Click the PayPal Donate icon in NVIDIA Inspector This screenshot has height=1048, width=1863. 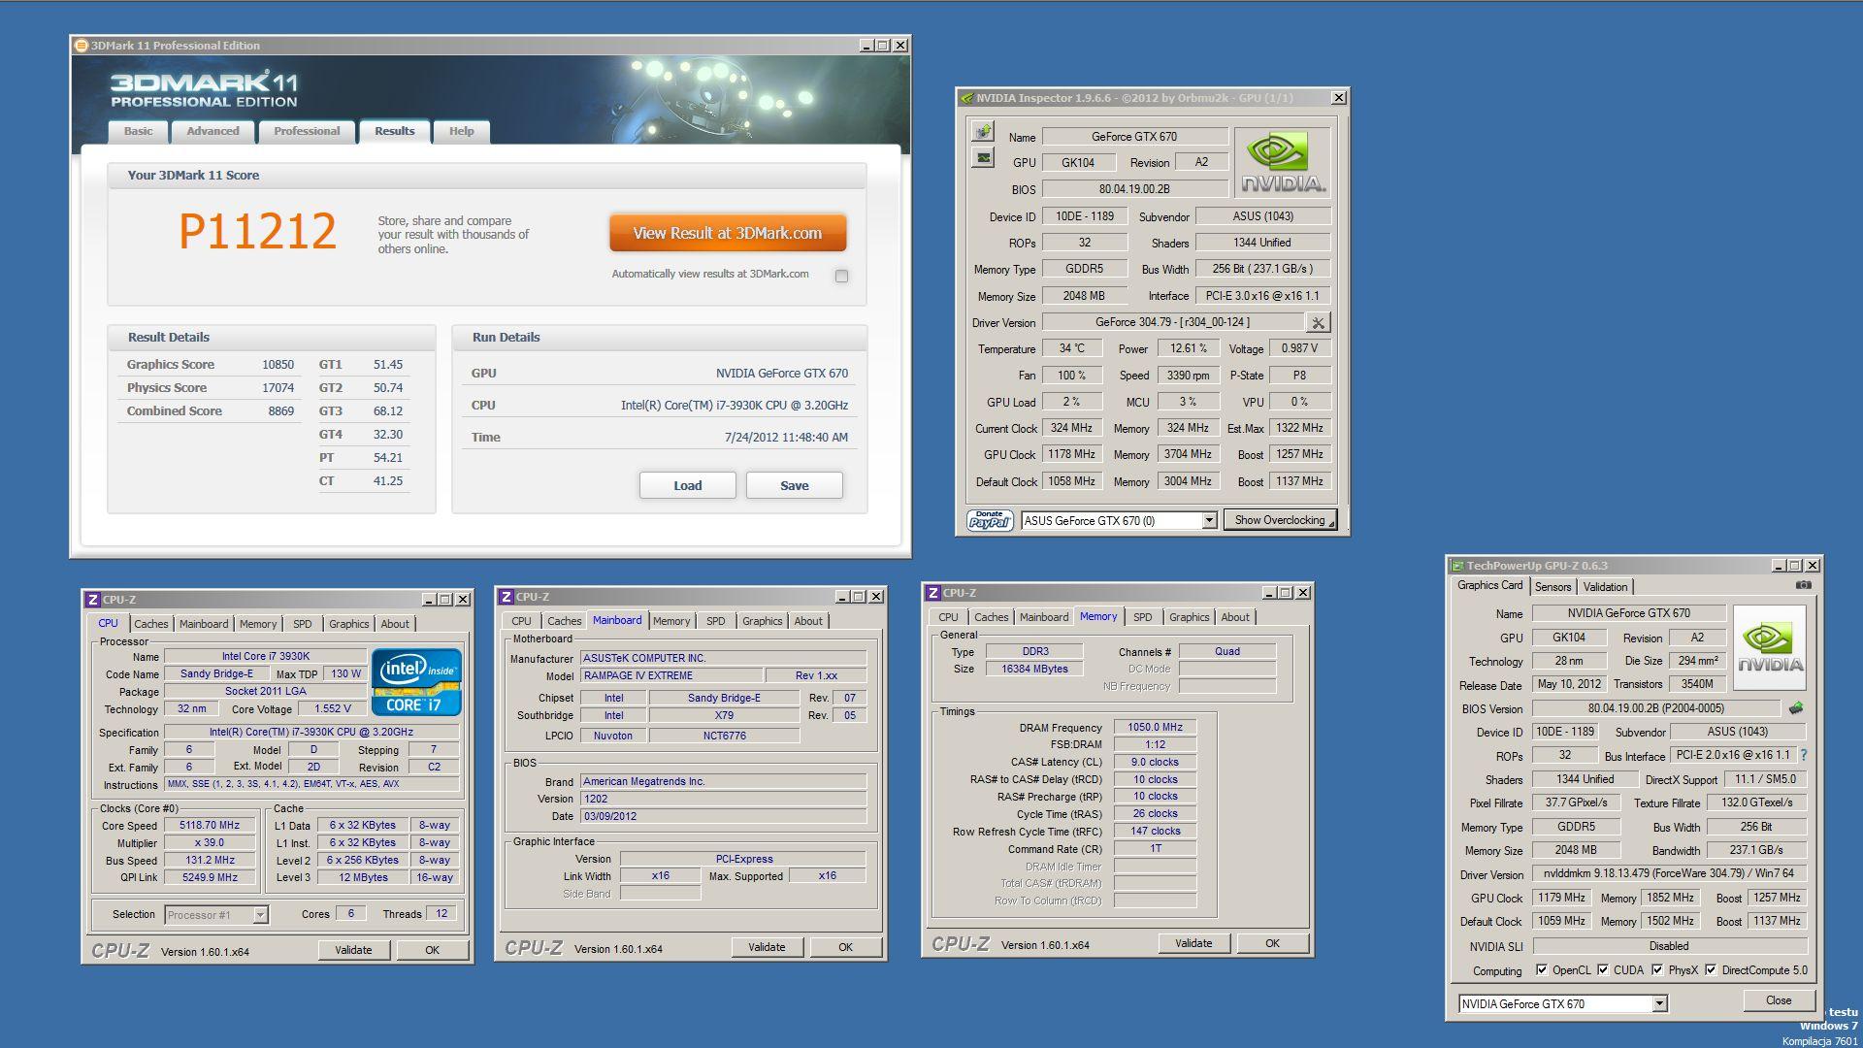click(990, 520)
